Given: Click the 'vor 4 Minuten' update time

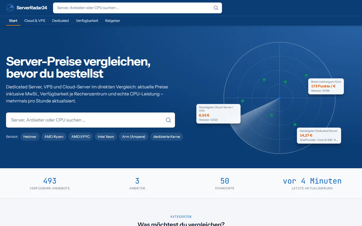Looking at the screenshot, I should click(x=312, y=181).
